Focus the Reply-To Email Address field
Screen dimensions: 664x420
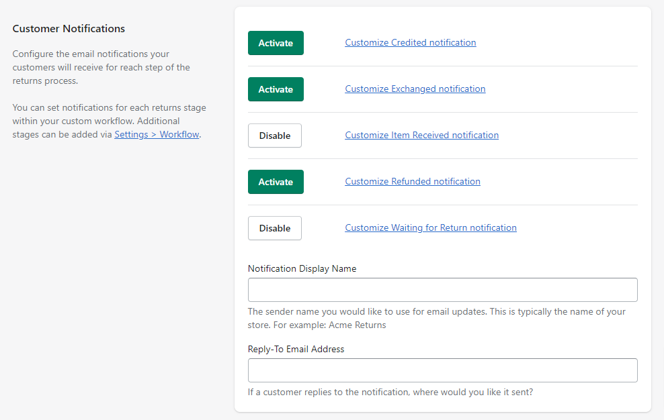coord(442,370)
